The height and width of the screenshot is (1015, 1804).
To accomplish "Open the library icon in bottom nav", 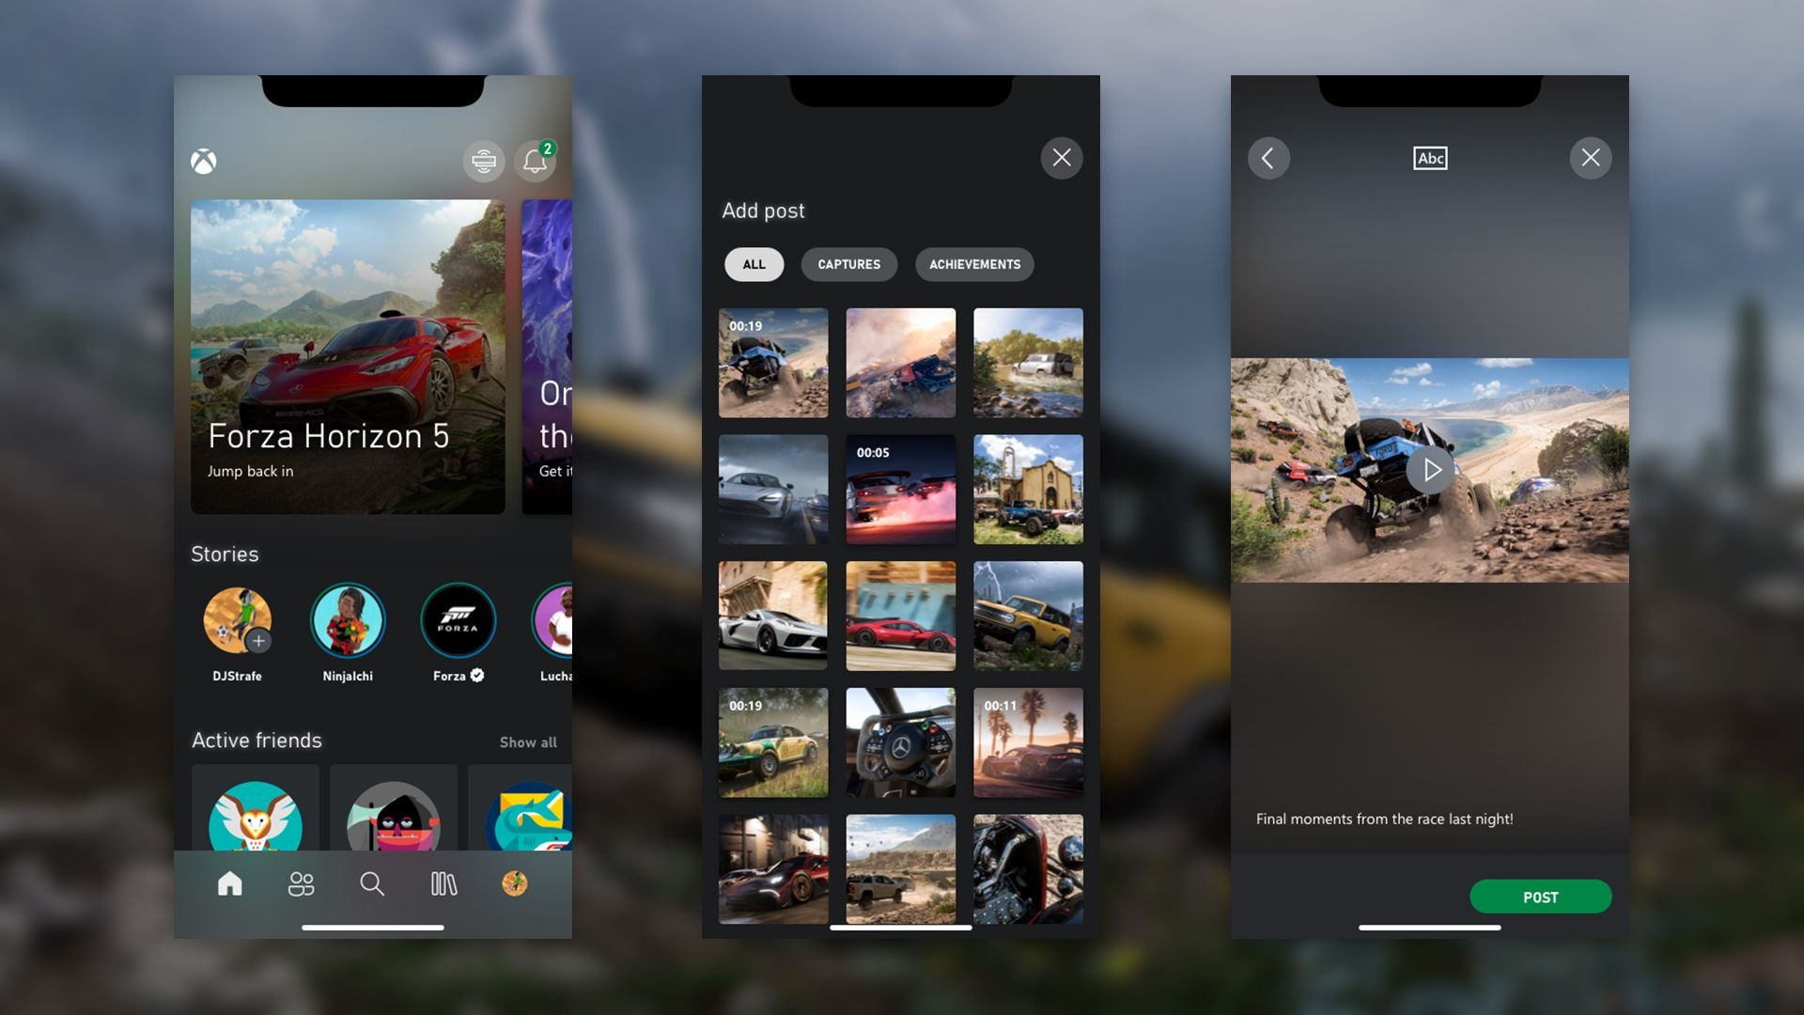I will 443,882.
